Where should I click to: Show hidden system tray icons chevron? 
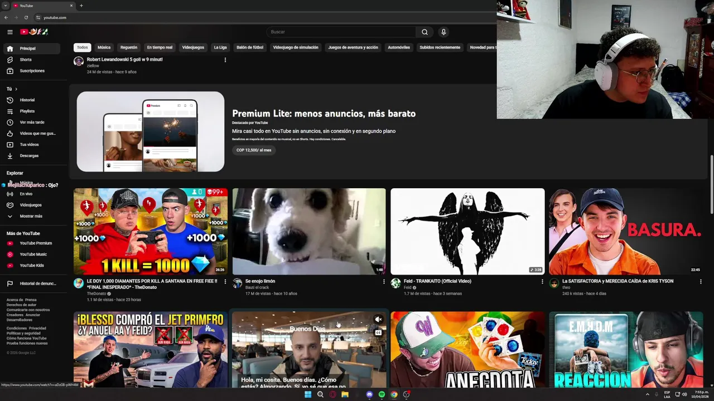coord(648,394)
